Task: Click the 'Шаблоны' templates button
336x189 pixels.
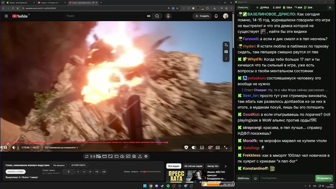Action: pyautogui.click(x=243, y=178)
